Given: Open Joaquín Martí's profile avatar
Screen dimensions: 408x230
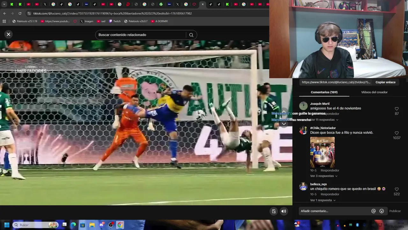Looking at the screenshot, I should [303, 106].
